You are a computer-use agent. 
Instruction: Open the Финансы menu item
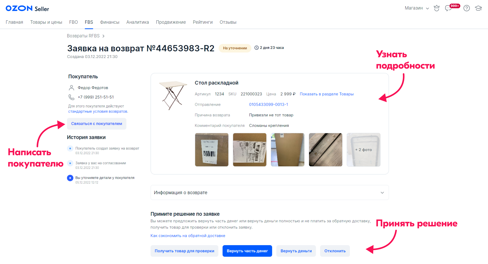(x=110, y=22)
